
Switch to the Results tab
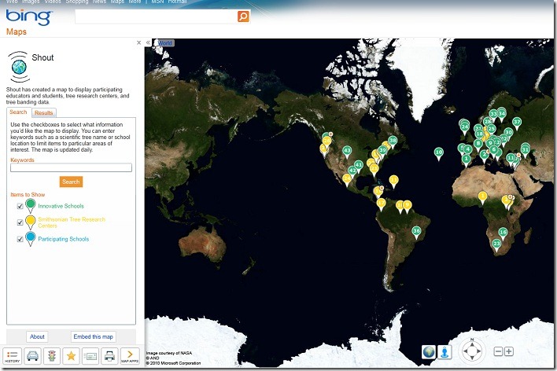point(44,113)
